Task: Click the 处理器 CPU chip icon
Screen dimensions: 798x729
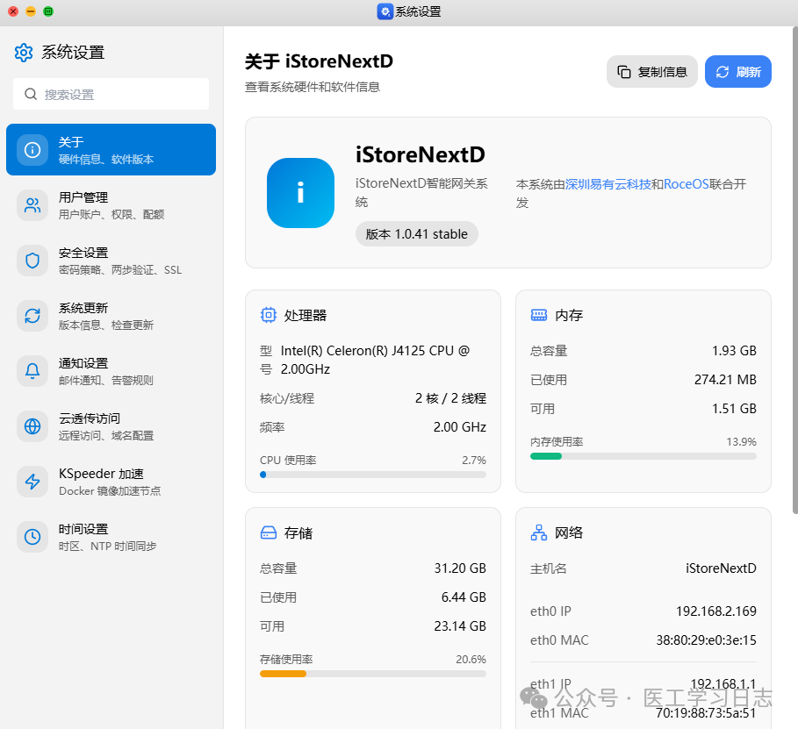Action: coord(269,315)
